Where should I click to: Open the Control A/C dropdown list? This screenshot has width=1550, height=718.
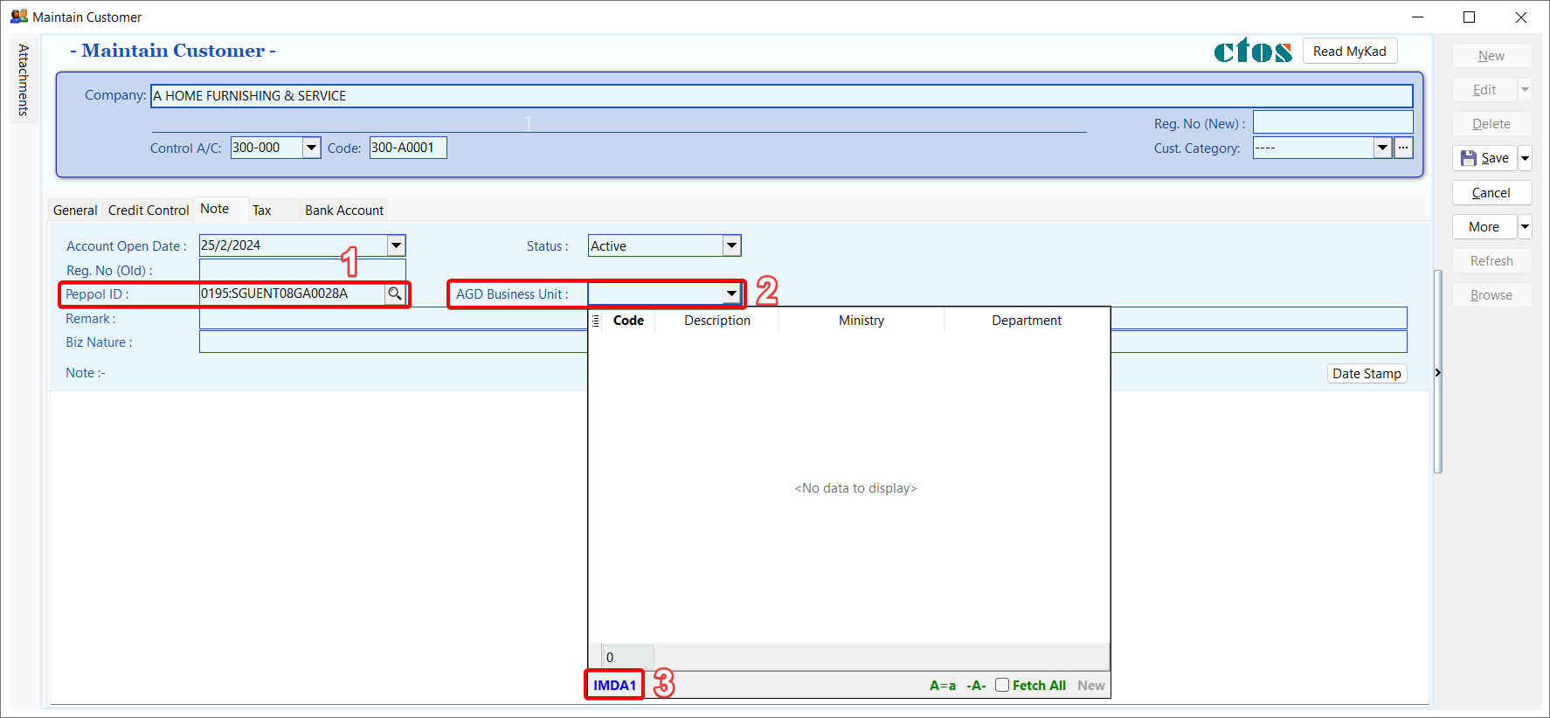(x=311, y=148)
